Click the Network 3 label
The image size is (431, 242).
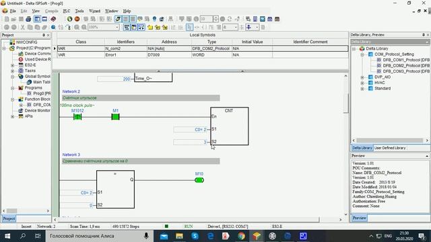(x=71, y=155)
